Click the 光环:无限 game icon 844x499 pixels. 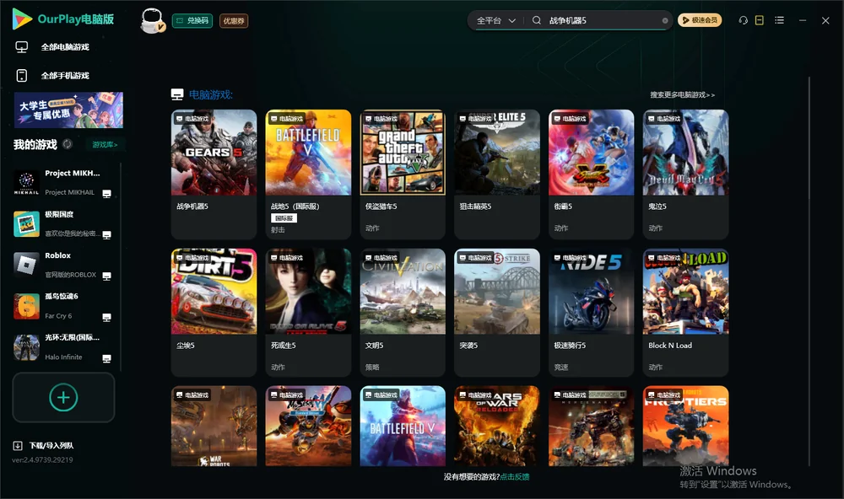tap(26, 346)
